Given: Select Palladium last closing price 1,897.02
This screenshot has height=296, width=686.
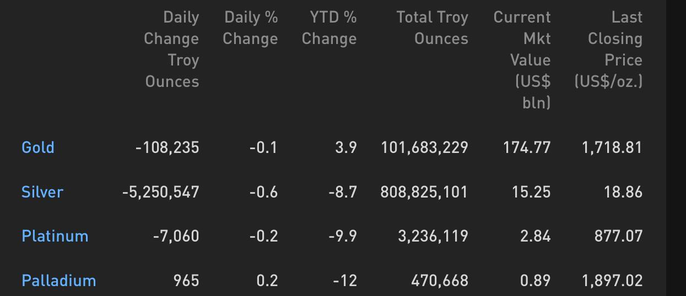Looking at the screenshot, I should (x=612, y=281).
